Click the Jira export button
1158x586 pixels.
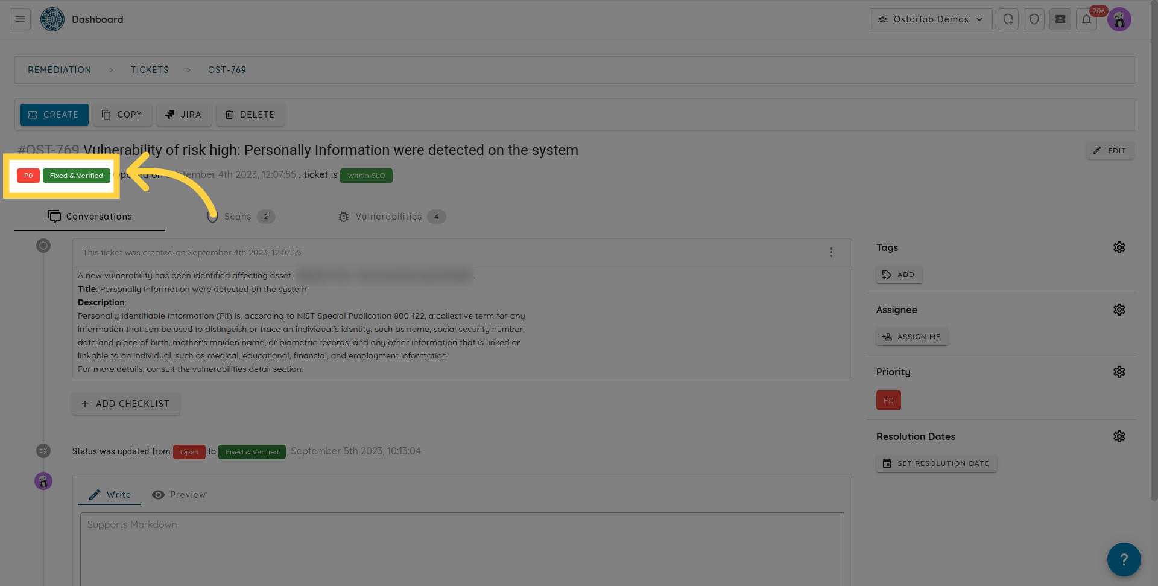tap(184, 115)
